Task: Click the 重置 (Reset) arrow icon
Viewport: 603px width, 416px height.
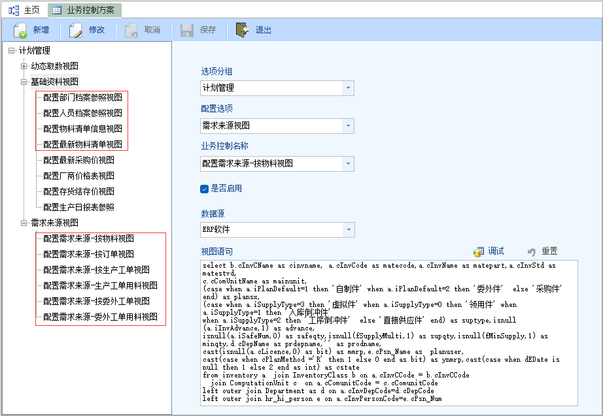Action: click(x=532, y=251)
